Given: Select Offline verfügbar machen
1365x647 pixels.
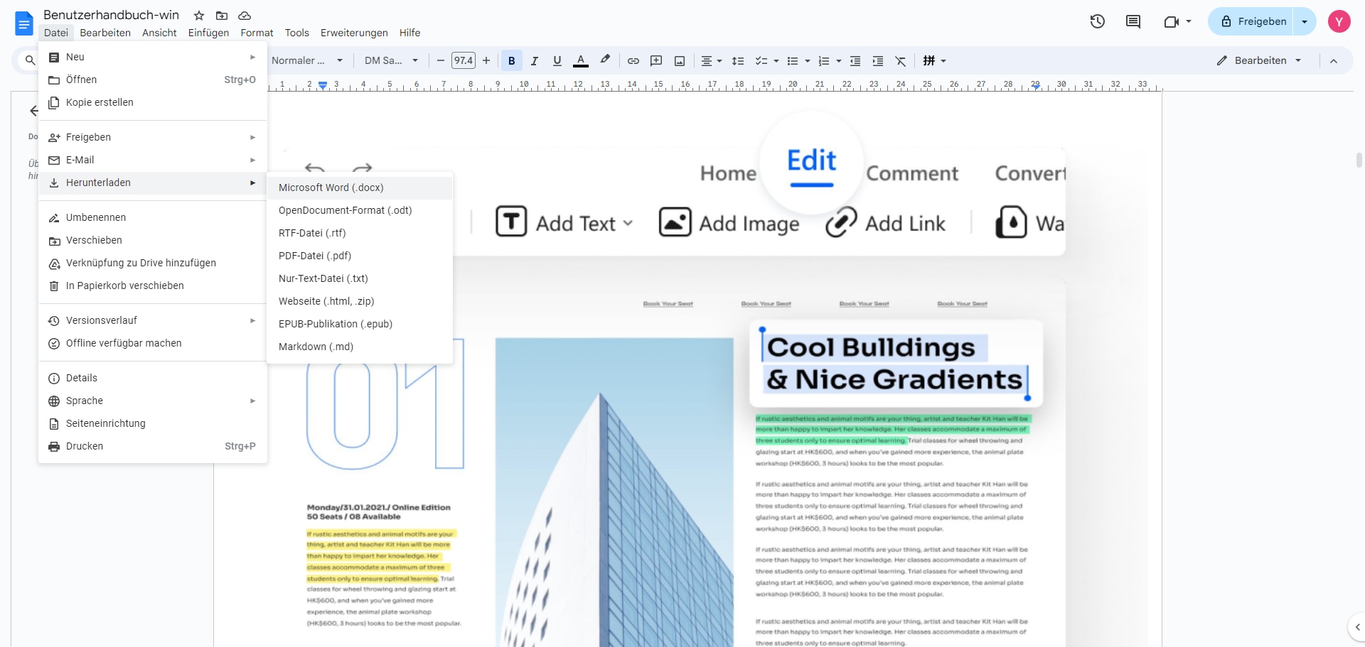Looking at the screenshot, I should coord(153,343).
